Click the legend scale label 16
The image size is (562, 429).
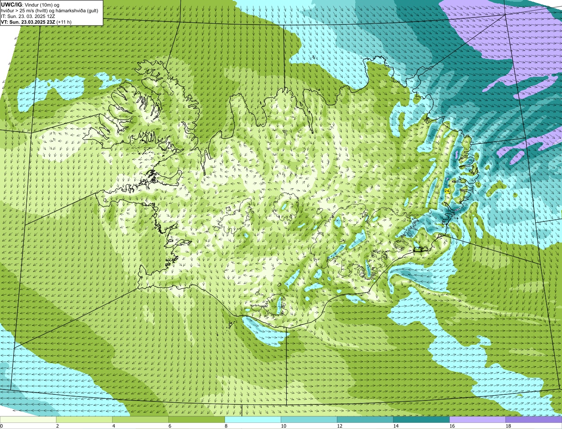[452, 426]
